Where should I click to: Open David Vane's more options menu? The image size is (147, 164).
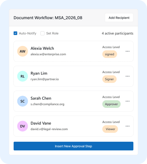pos(128,126)
